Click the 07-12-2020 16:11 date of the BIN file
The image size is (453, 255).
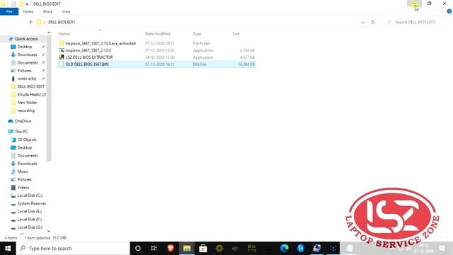160,64
